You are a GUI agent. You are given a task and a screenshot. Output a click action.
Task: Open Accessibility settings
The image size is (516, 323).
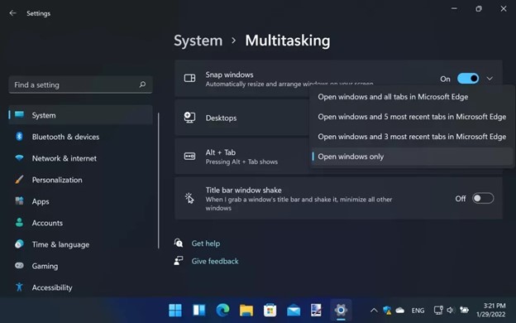[x=80, y=287]
